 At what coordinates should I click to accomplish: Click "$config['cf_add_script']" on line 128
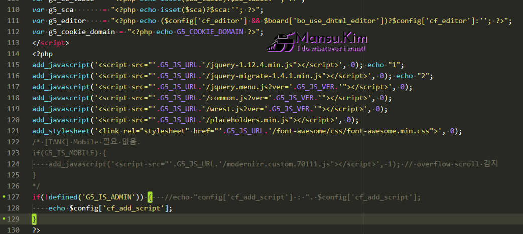click(x=119, y=208)
